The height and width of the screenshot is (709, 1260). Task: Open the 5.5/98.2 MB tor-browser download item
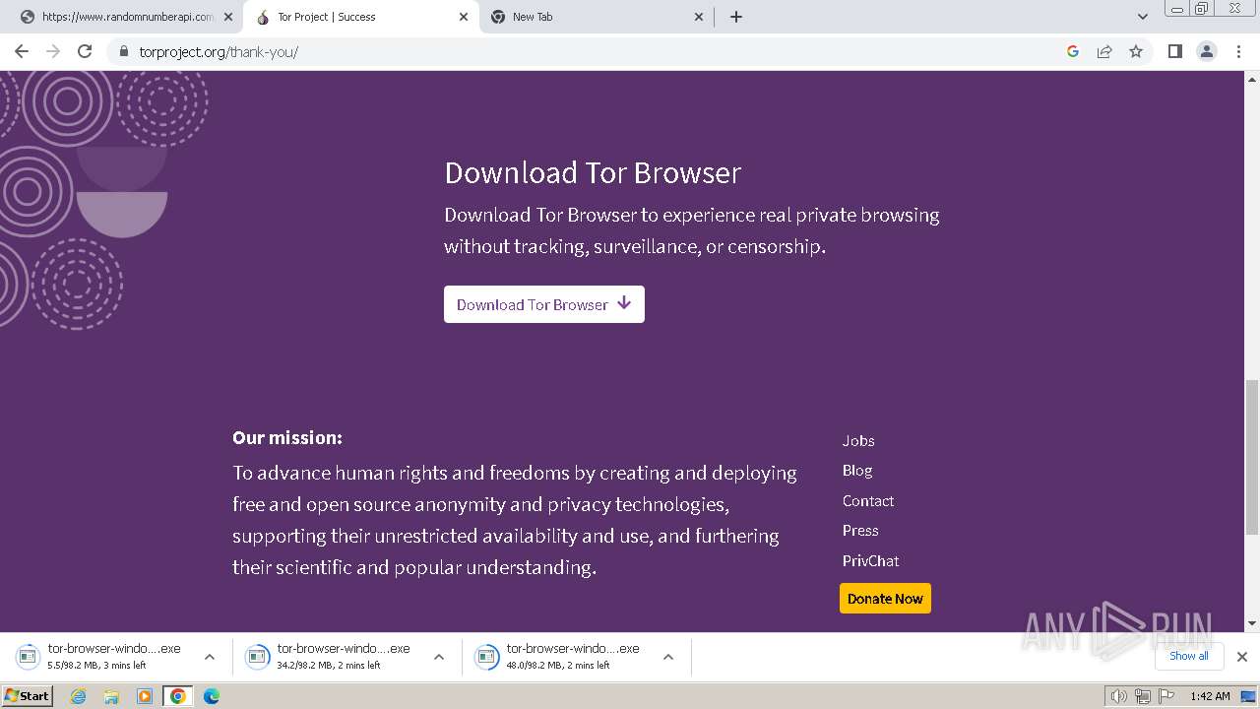pos(103,657)
